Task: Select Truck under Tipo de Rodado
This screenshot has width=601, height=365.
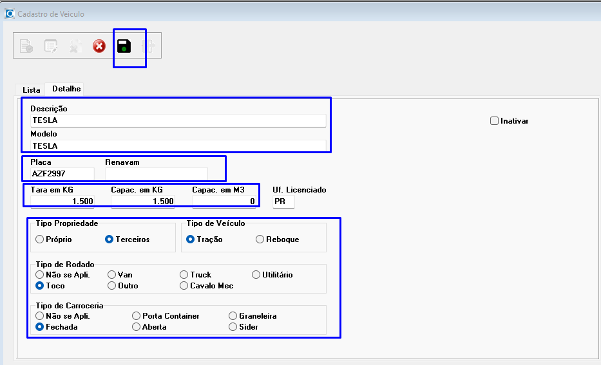Action: (x=184, y=275)
